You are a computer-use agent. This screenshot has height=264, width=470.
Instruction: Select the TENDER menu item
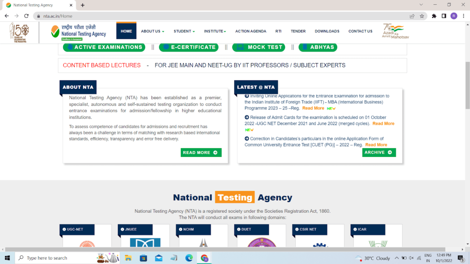(x=298, y=31)
